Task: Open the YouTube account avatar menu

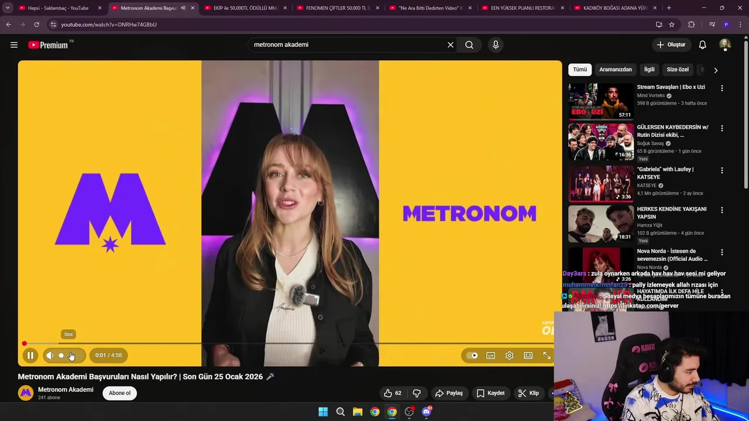Action: pos(725,44)
